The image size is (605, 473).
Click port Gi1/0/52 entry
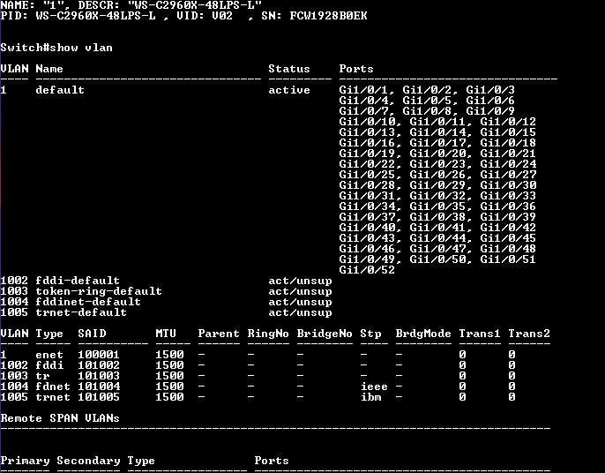click(367, 270)
